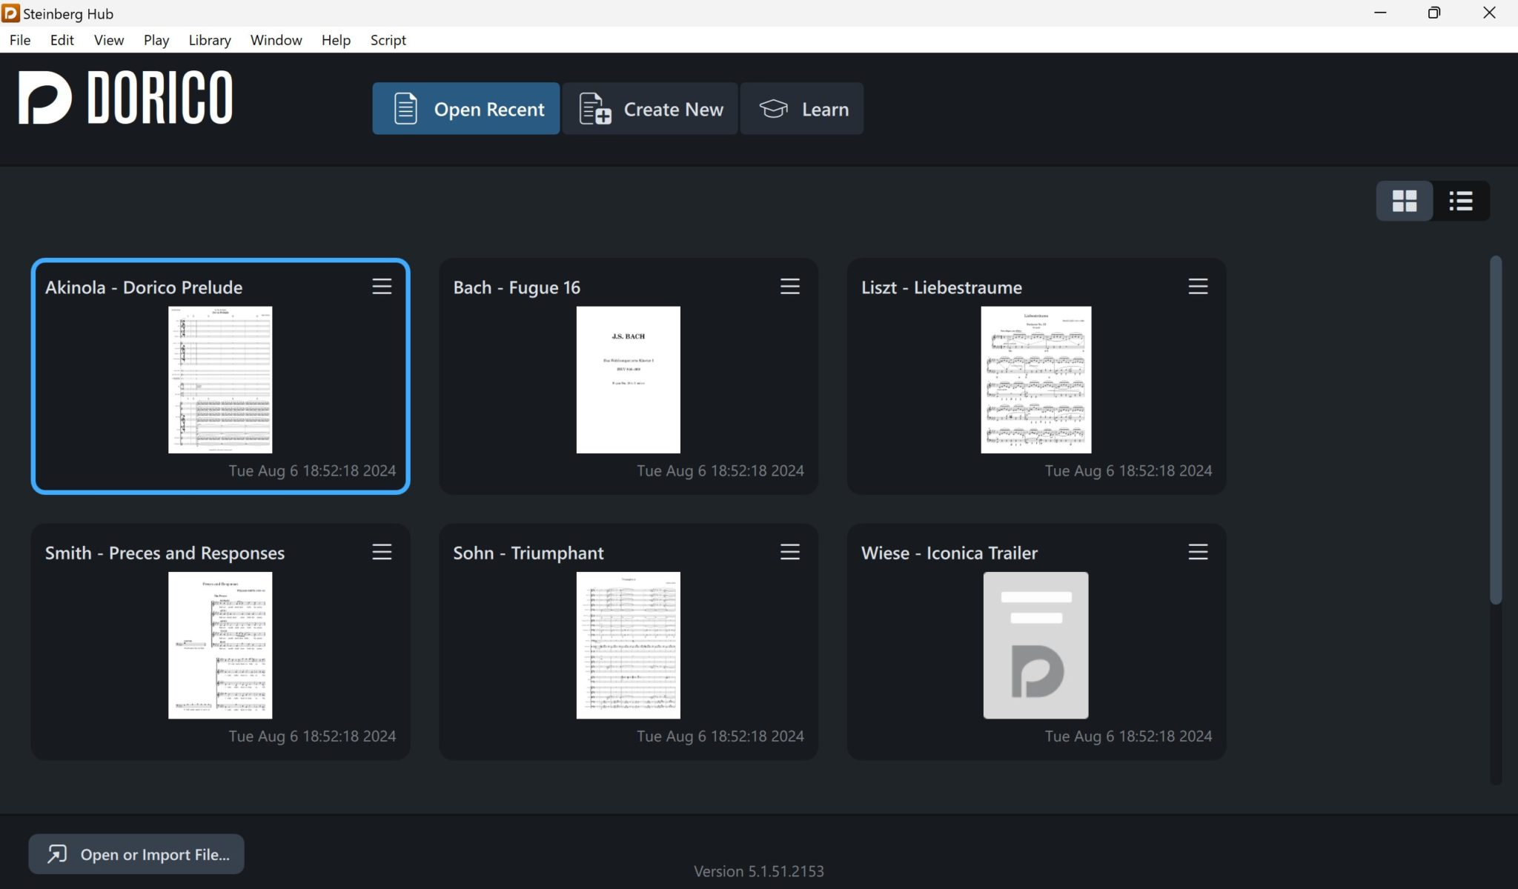Go to the Learn tab

coord(802,109)
